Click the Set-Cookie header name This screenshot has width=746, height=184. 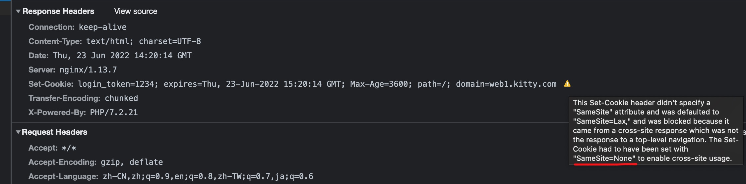click(51, 84)
